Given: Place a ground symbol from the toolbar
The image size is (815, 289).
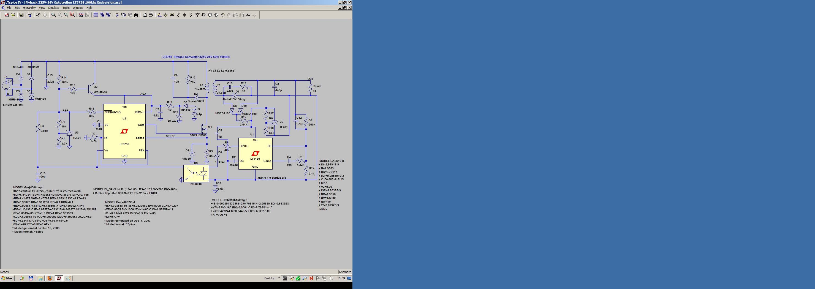Looking at the screenshot, I should pyautogui.click(x=165, y=15).
